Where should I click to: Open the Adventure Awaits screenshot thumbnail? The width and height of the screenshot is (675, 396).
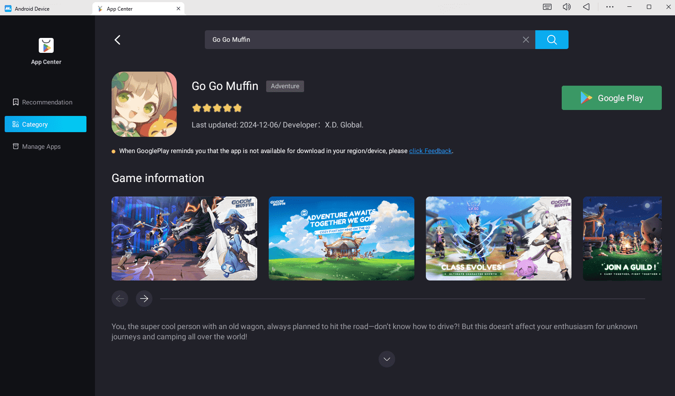[x=342, y=238]
